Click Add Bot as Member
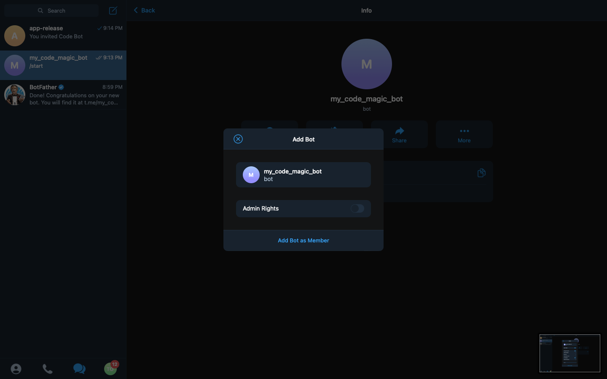Screen dimensions: 607x379 303,240
